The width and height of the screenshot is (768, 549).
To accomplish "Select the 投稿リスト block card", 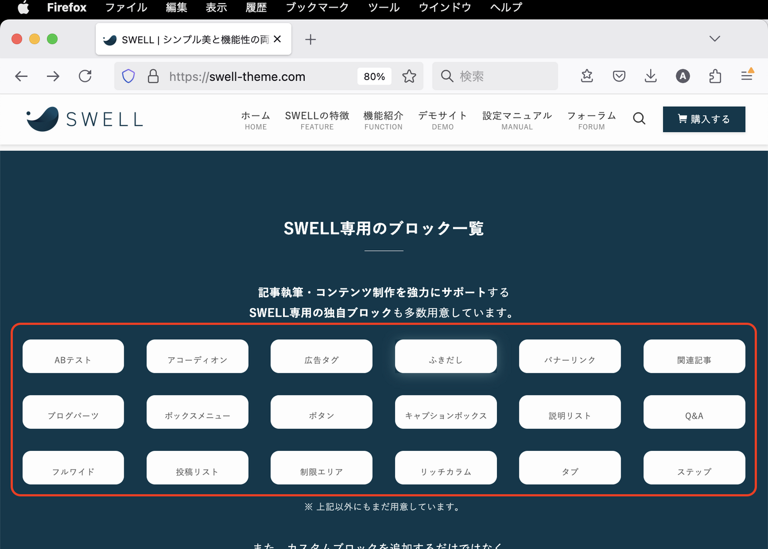I will (x=197, y=468).
